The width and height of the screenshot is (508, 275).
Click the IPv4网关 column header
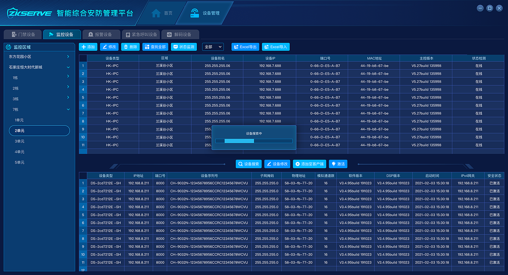pyautogui.click(x=469, y=175)
